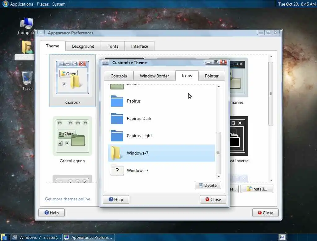Select the Papirus icon theme folder
This screenshot has height=241, width=317.
(x=117, y=101)
